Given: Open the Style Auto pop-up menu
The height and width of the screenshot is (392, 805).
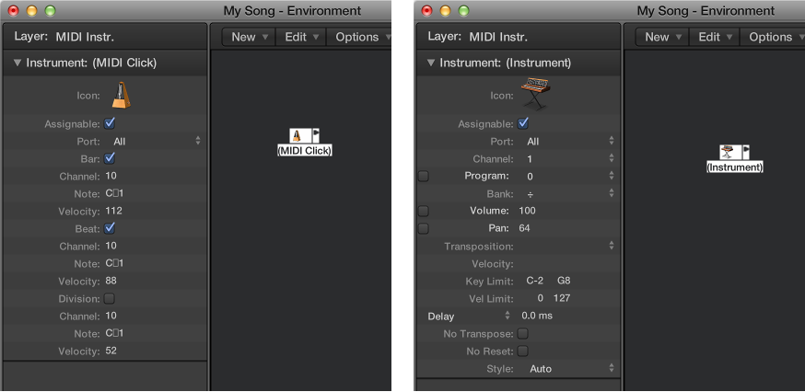Looking at the screenshot, I should [x=571, y=368].
